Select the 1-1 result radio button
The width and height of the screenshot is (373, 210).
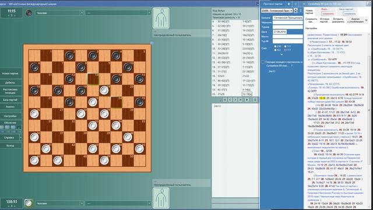click(286, 47)
